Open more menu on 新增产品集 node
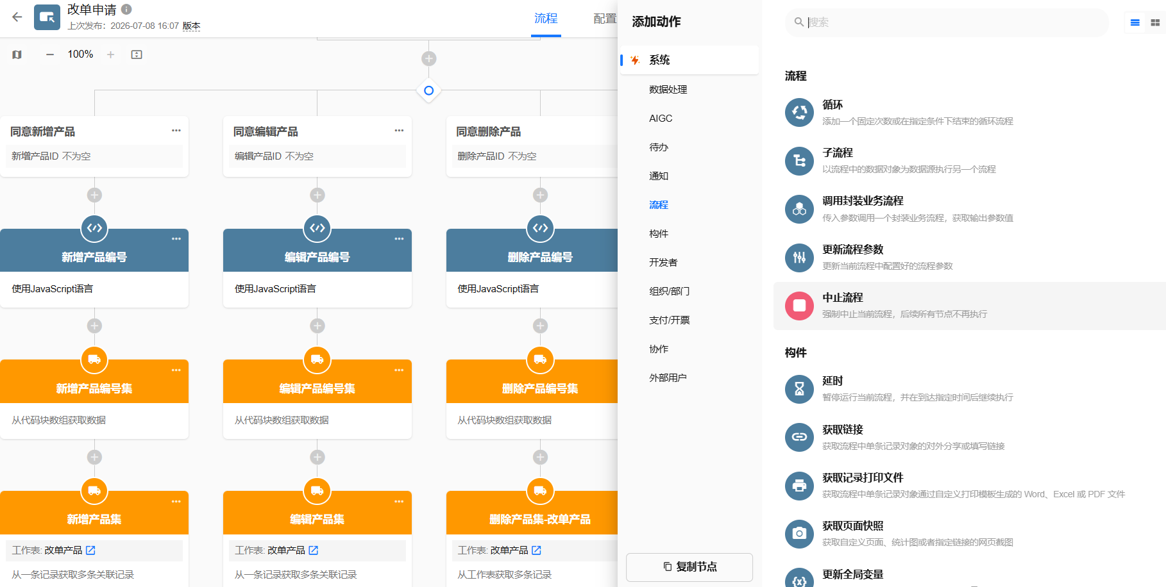The image size is (1166, 587). (x=176, y=502)
